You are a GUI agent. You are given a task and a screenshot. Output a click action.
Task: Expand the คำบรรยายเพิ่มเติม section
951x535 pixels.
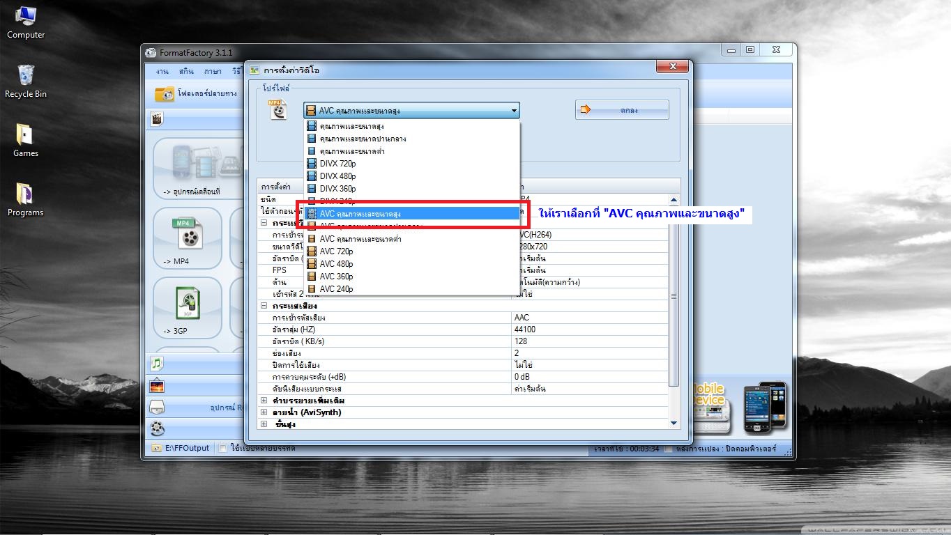[x=264, y=401]
